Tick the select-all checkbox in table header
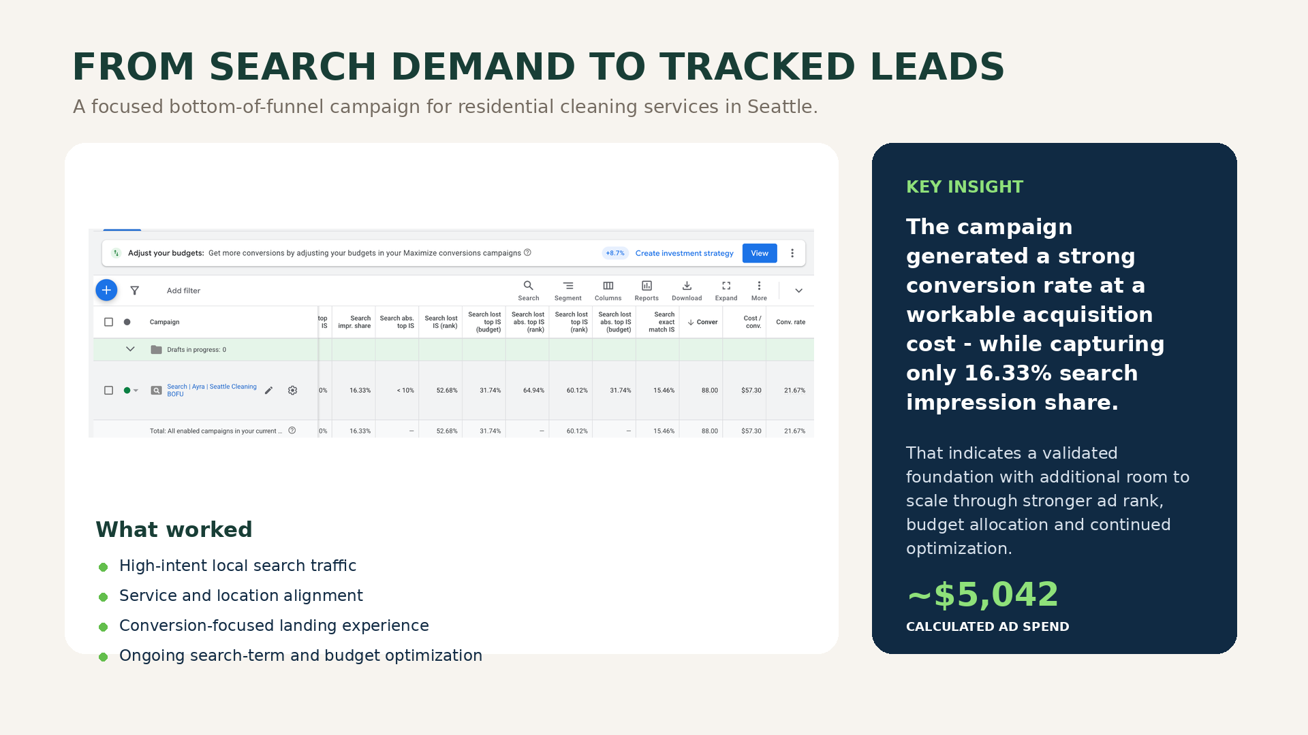 coord(108,322)
